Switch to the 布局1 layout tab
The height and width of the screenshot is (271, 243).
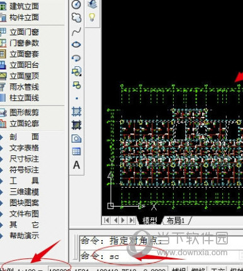coord(176,220)
